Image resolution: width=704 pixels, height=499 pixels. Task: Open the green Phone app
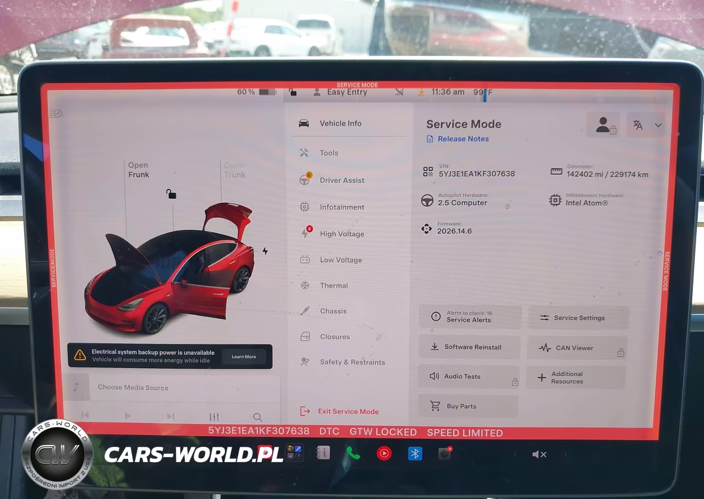(x=353, y=453)
